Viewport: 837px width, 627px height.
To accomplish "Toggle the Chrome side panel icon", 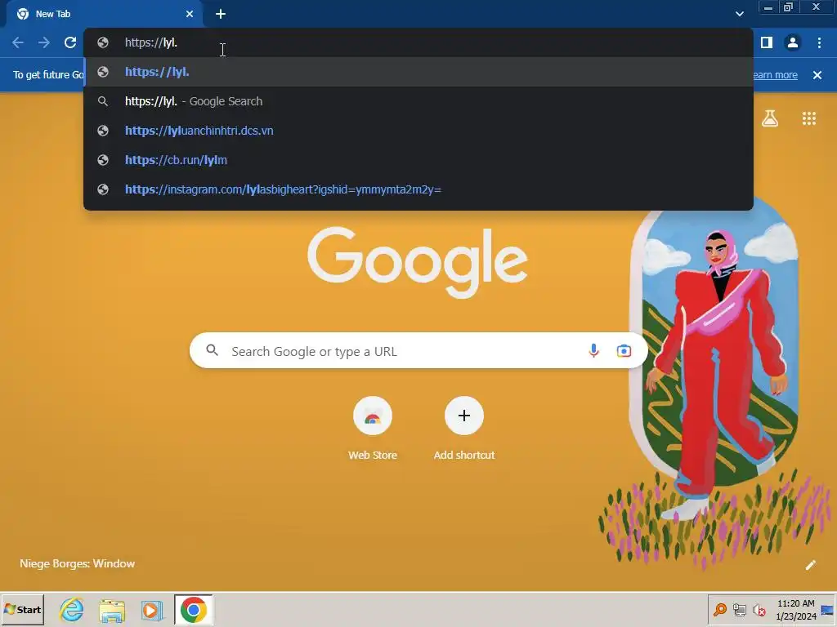I will pos(767,42).
